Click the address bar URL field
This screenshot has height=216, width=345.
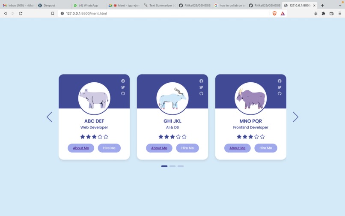point(164,13)
